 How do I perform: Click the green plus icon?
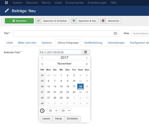(x=74, y=21)
